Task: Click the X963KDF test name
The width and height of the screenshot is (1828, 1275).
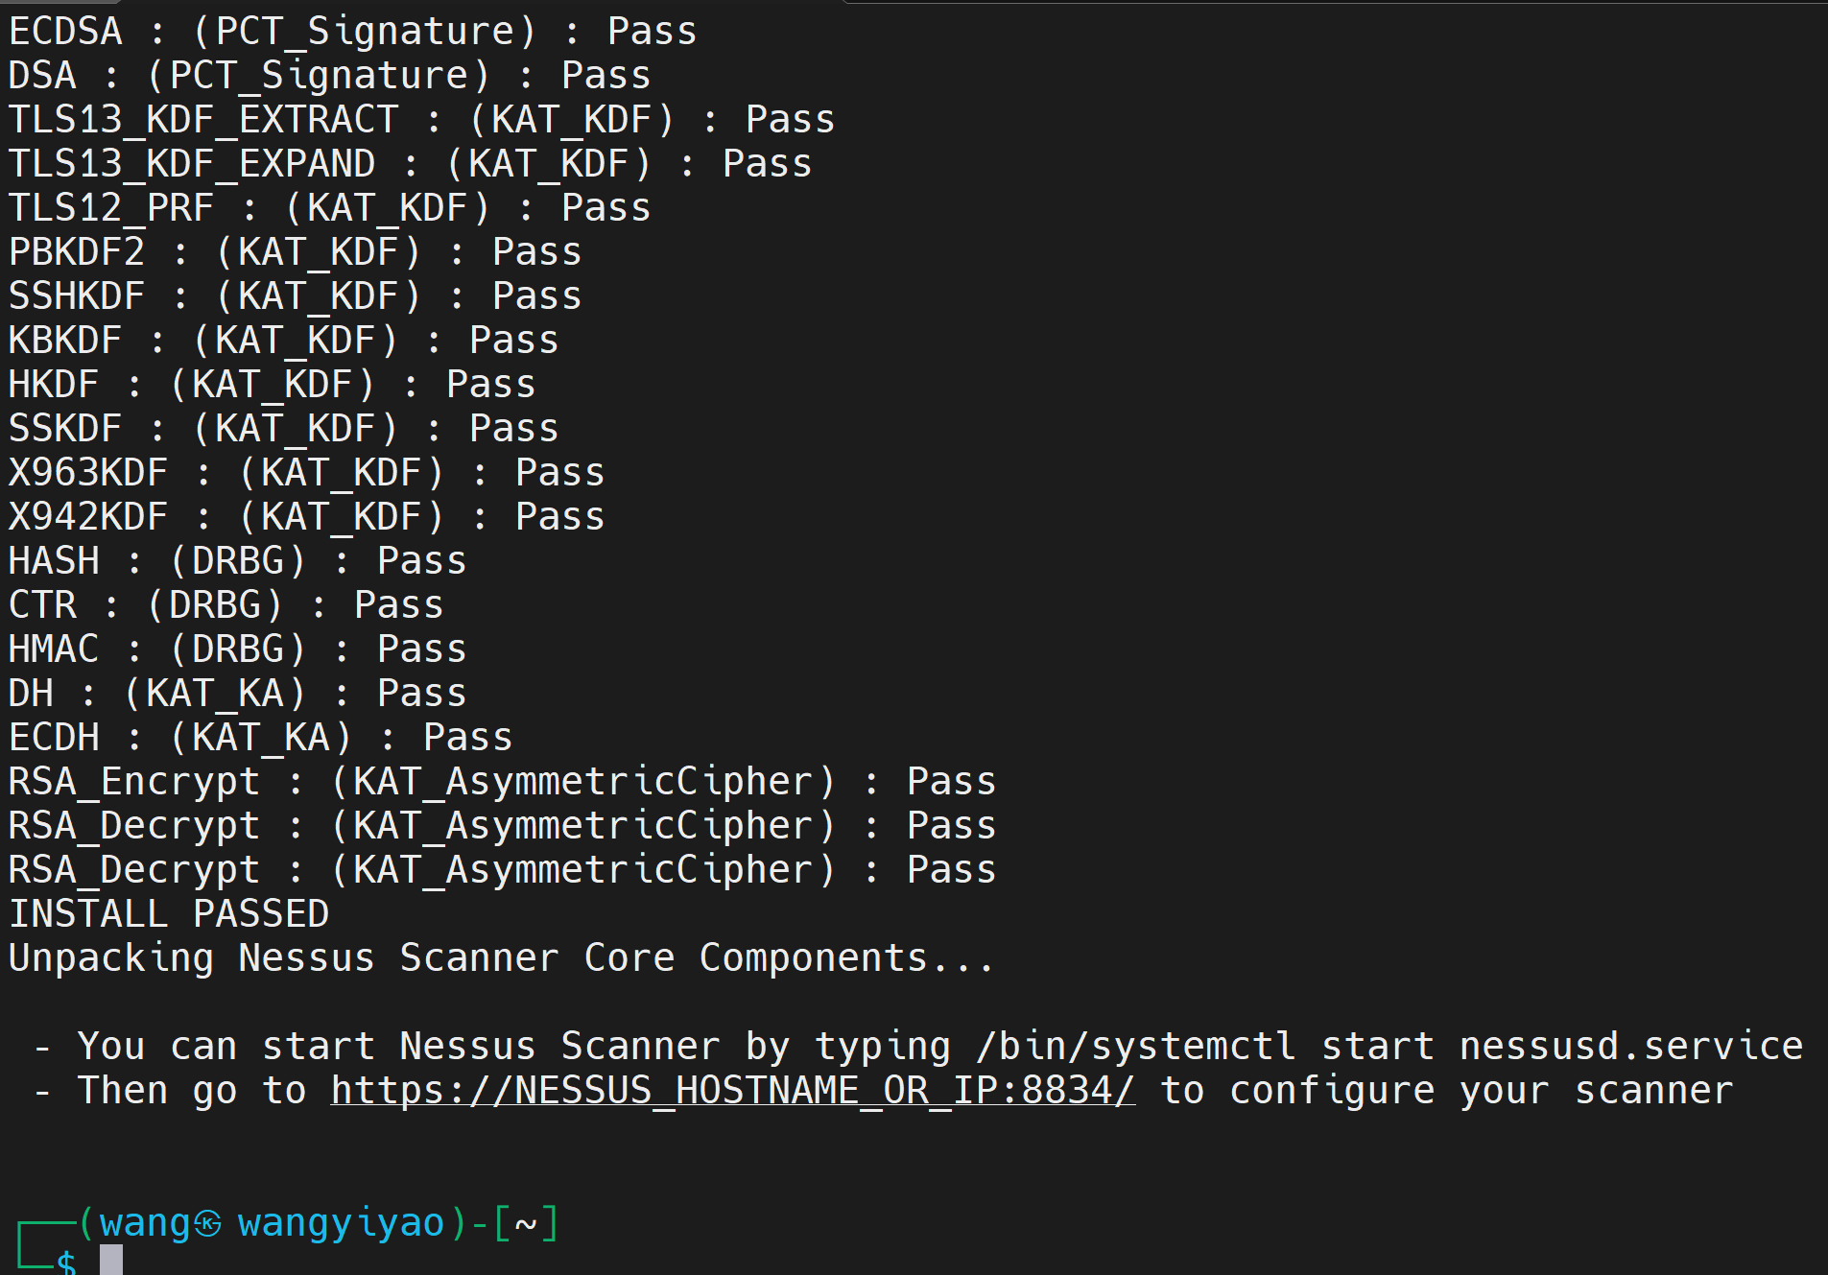Action: pos(88,473)
